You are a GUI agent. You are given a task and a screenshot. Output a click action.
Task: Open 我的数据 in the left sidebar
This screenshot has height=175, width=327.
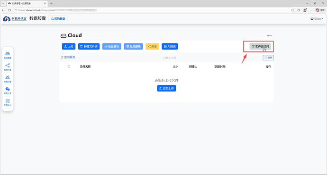8,55
